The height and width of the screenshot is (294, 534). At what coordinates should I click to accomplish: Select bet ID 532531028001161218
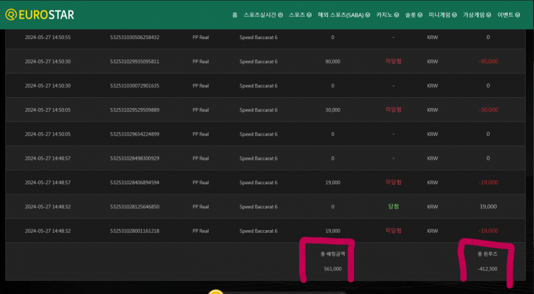tap(134, 231)
